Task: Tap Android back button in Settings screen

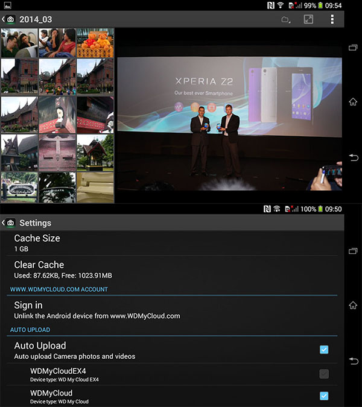Action: (354, 361)
